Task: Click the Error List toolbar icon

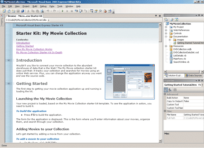Action: [x=105, y=11]
